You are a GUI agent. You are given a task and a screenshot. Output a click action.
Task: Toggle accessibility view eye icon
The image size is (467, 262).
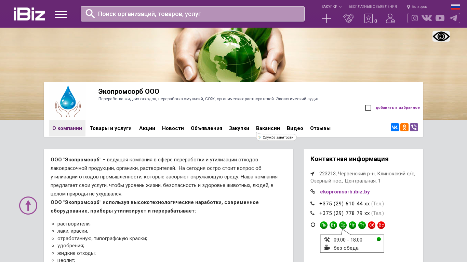[x=441, y=37]
